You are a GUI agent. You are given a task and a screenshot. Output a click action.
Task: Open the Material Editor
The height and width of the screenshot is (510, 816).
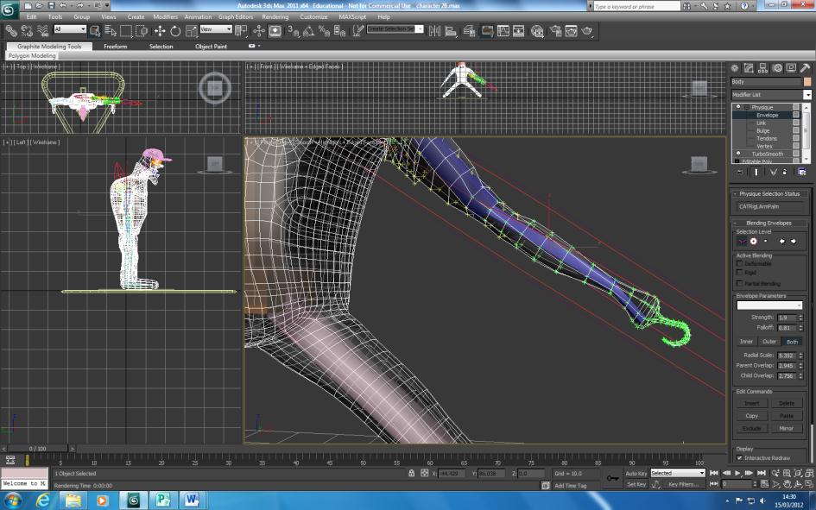537,31
